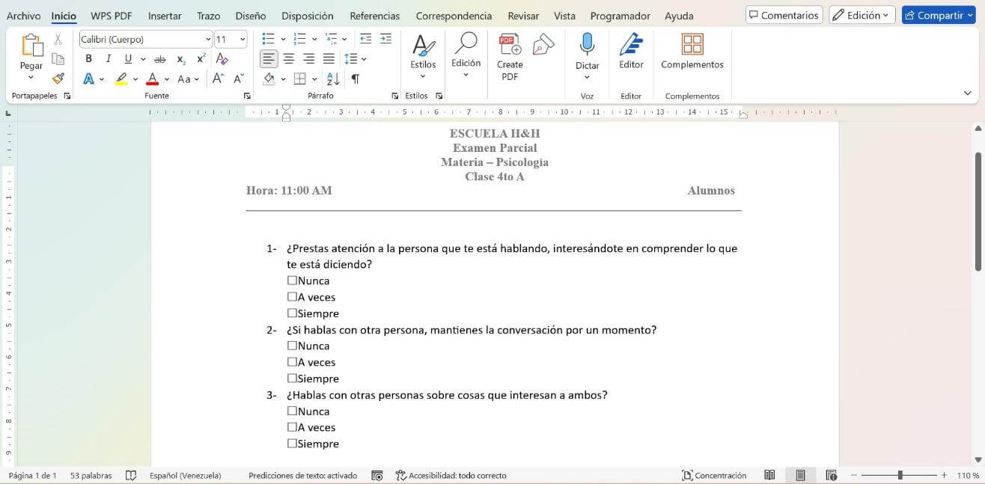Apply yellow text highlight color

point(121,79)
